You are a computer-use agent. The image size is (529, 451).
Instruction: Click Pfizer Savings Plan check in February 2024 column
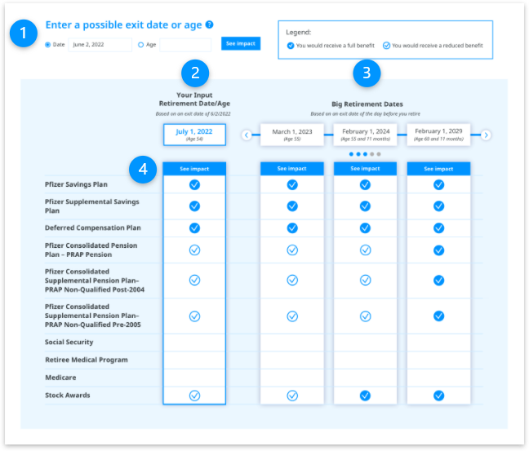(x=365, y=184)
